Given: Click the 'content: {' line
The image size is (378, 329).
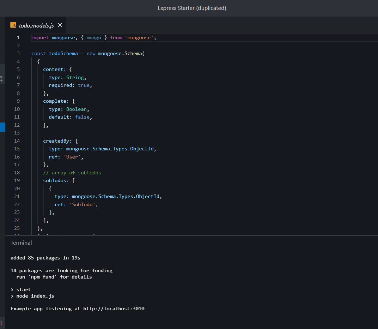Looking at the screenshot, I should (x=57, y=70).
